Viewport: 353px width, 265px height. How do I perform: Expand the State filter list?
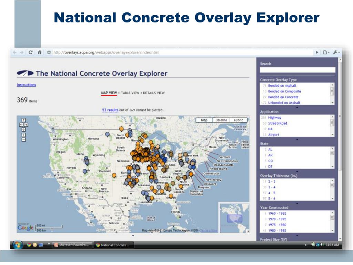297,171
